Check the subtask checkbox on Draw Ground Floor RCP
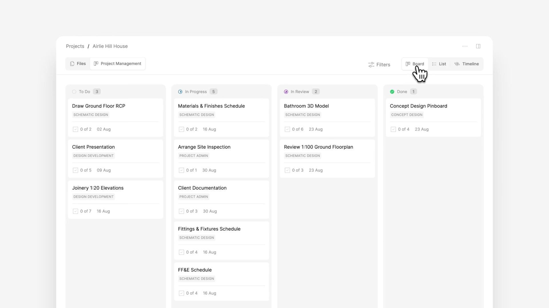The width and height of the screenshot is (549, 308). pos(75,129)
